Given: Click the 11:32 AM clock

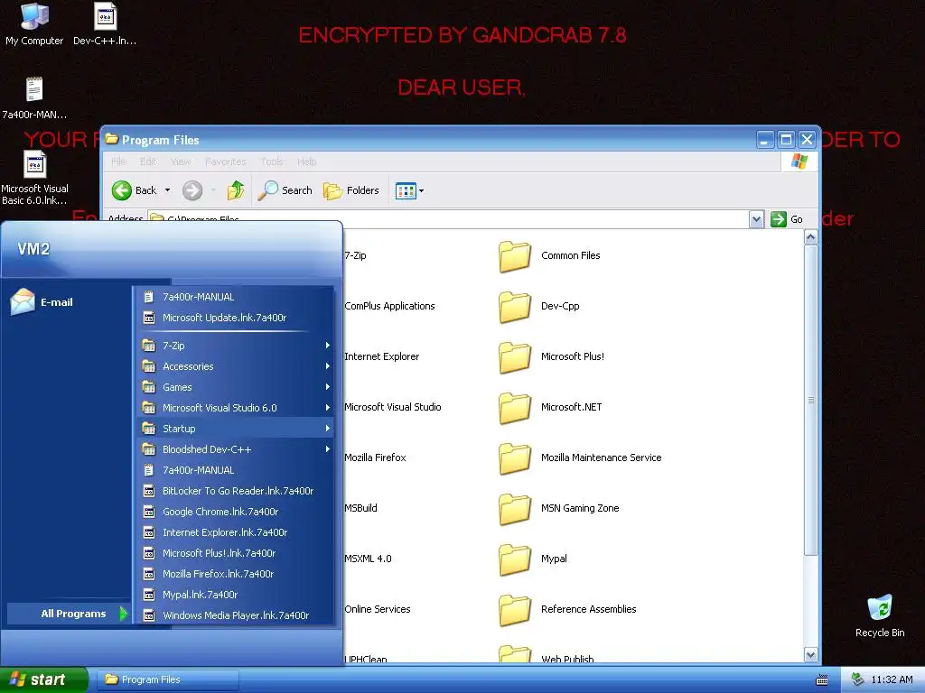Looking at the screenshot, I should (892, 680).
